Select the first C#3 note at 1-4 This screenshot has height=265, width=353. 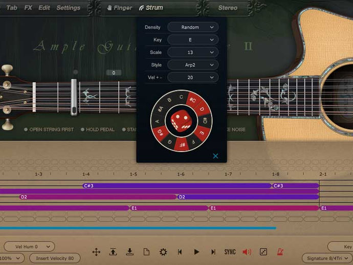point(177,186)
